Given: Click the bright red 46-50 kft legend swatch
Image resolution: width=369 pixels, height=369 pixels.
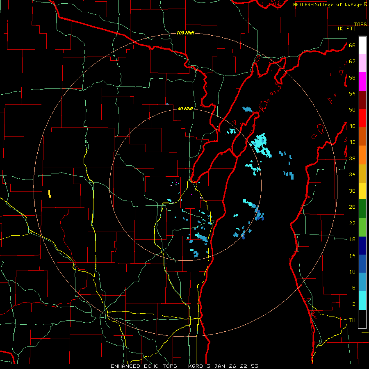Looking at the screenshot, I should pyautogui.click(x=362, y=118).
